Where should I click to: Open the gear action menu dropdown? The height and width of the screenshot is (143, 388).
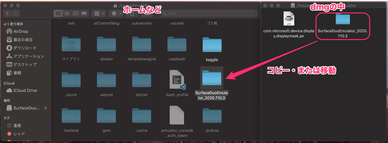click(x=116, y=13)
